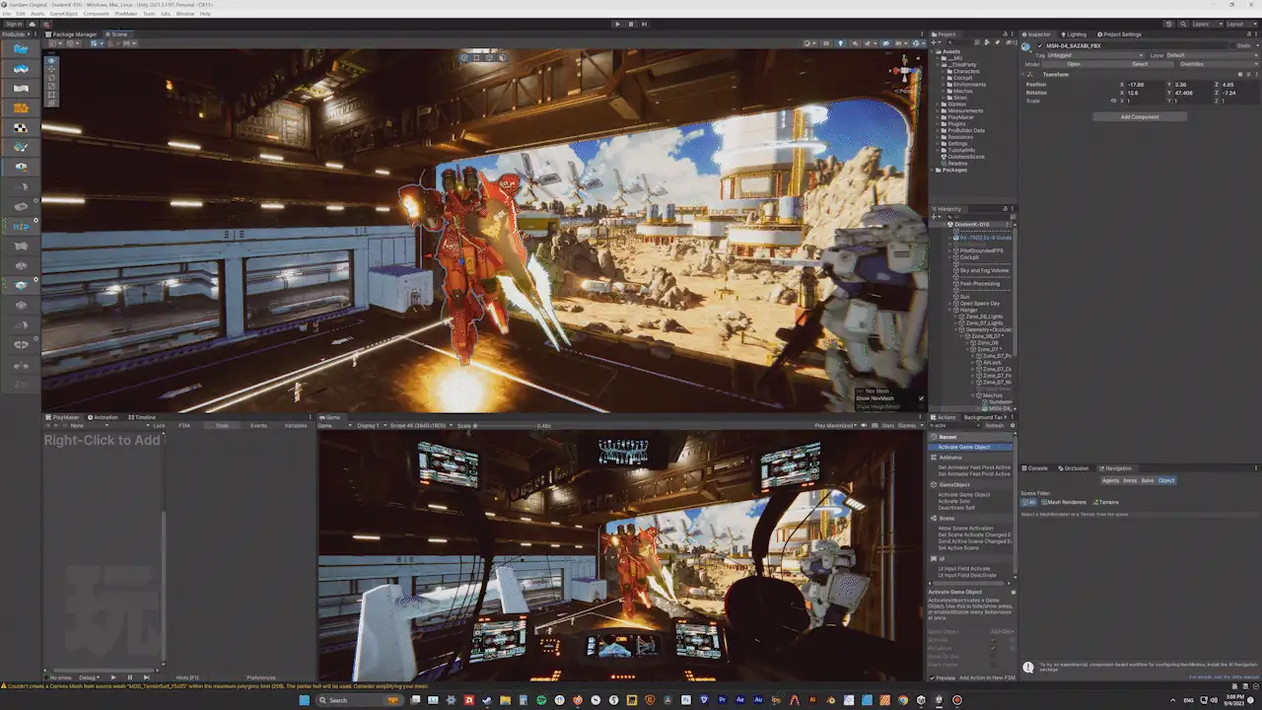Toggle the Static checkbox in Inspector

[1232, 45]
